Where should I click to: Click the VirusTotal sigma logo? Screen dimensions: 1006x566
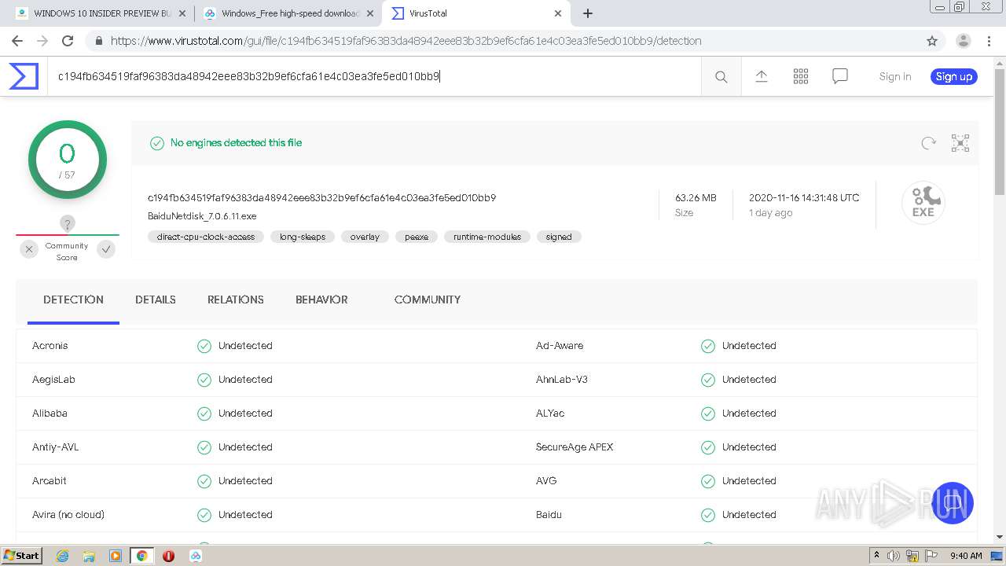(24, 76)
